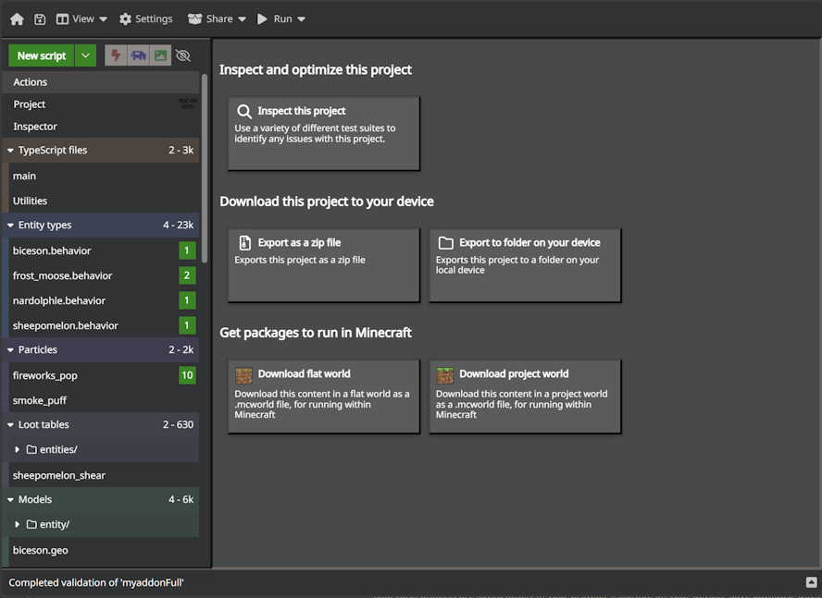Click the hidden items eye-slash icon
The height and width of the screenshot is (598, 822).
tap(182, 55)
